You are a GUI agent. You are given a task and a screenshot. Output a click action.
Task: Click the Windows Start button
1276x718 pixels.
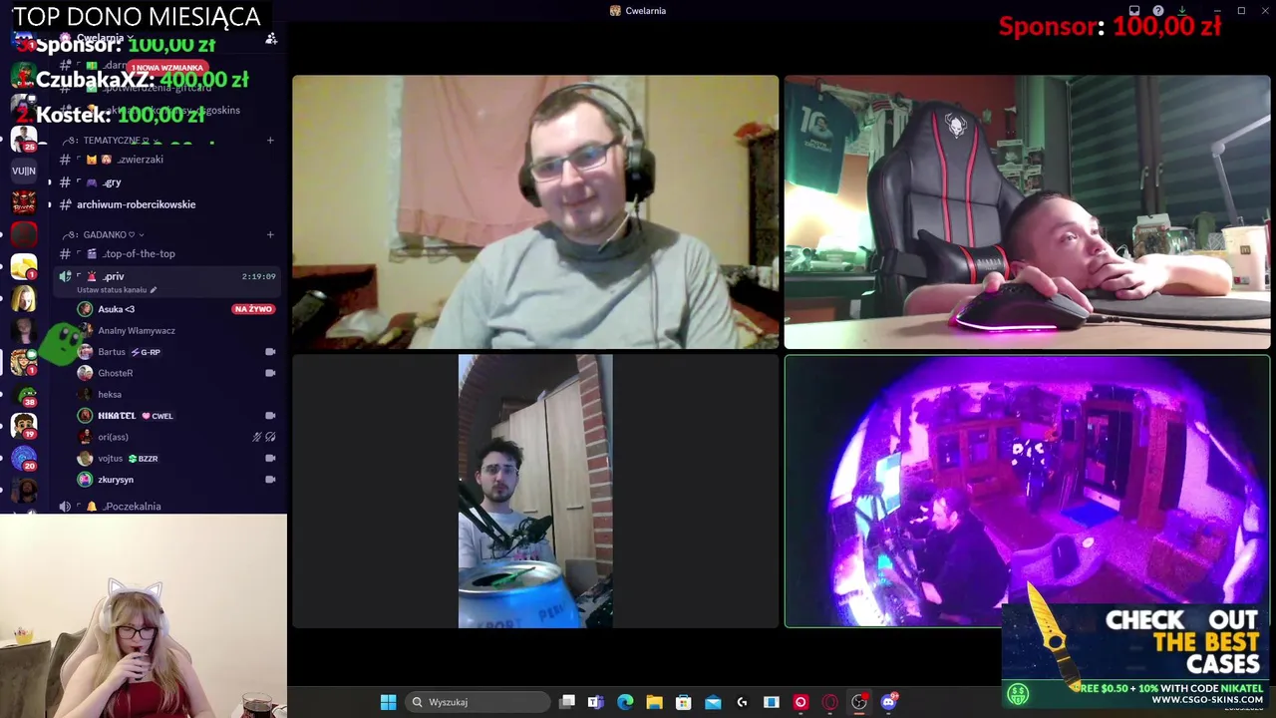[x=388, y=702]
